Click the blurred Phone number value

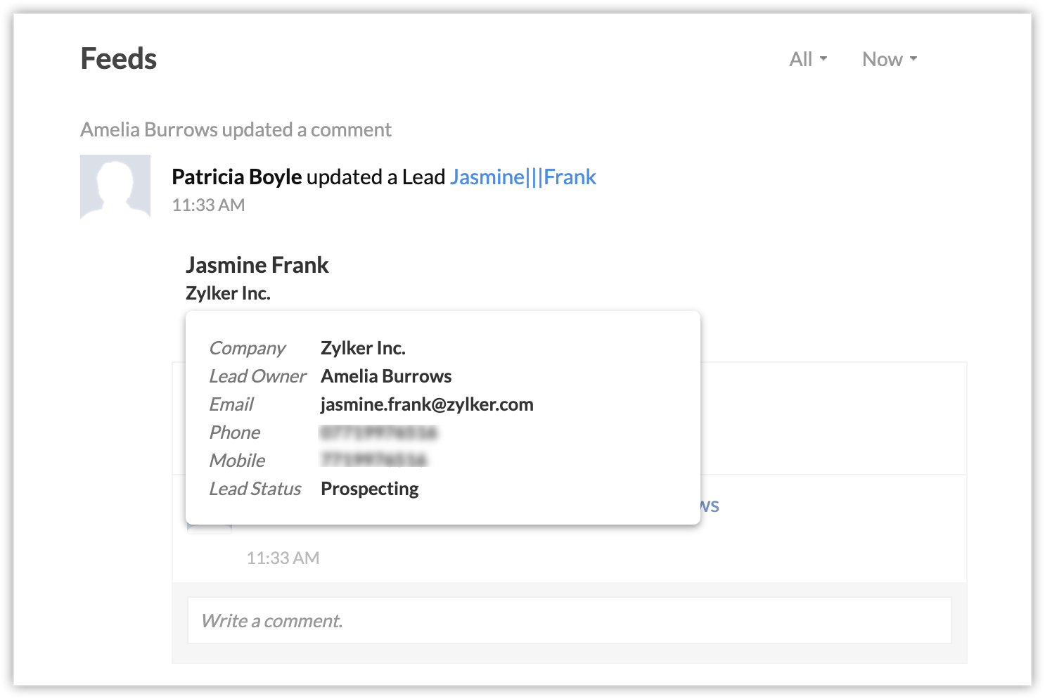(x=378, y=432)
